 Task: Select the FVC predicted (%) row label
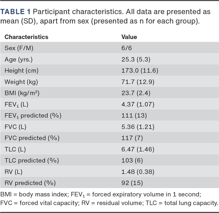point(32,138)
